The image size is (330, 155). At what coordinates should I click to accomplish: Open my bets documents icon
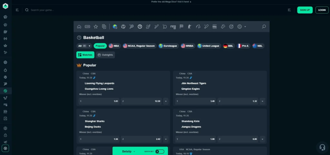click(x=104, y=27)
